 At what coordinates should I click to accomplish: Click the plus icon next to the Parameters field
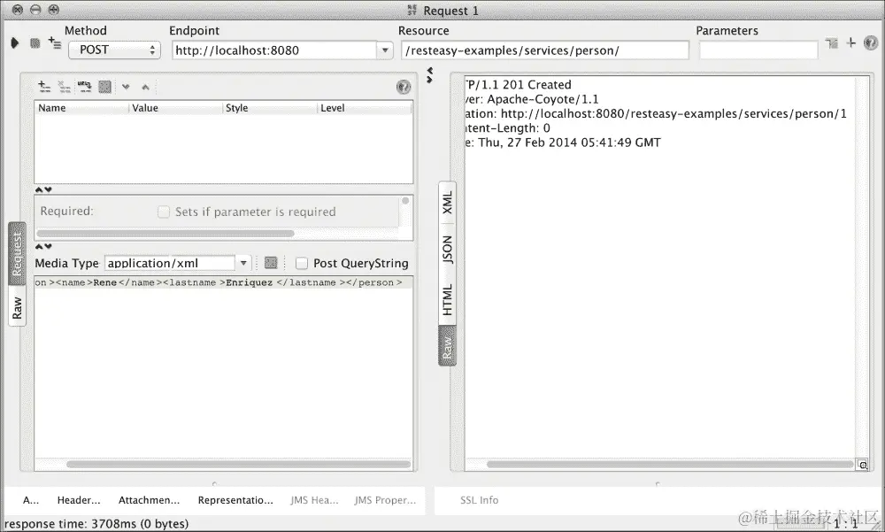click(850, 42)
